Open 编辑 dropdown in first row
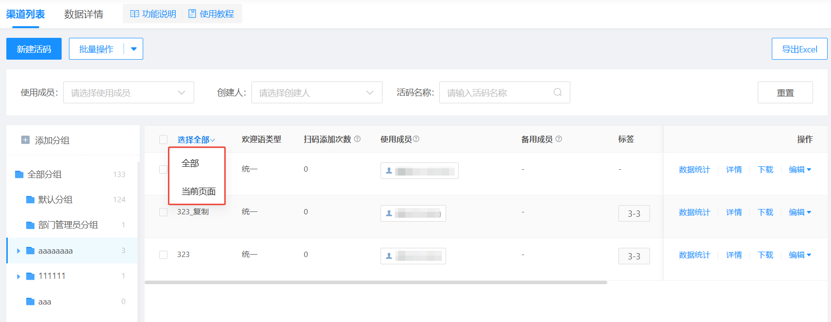 tap(800, 169)
